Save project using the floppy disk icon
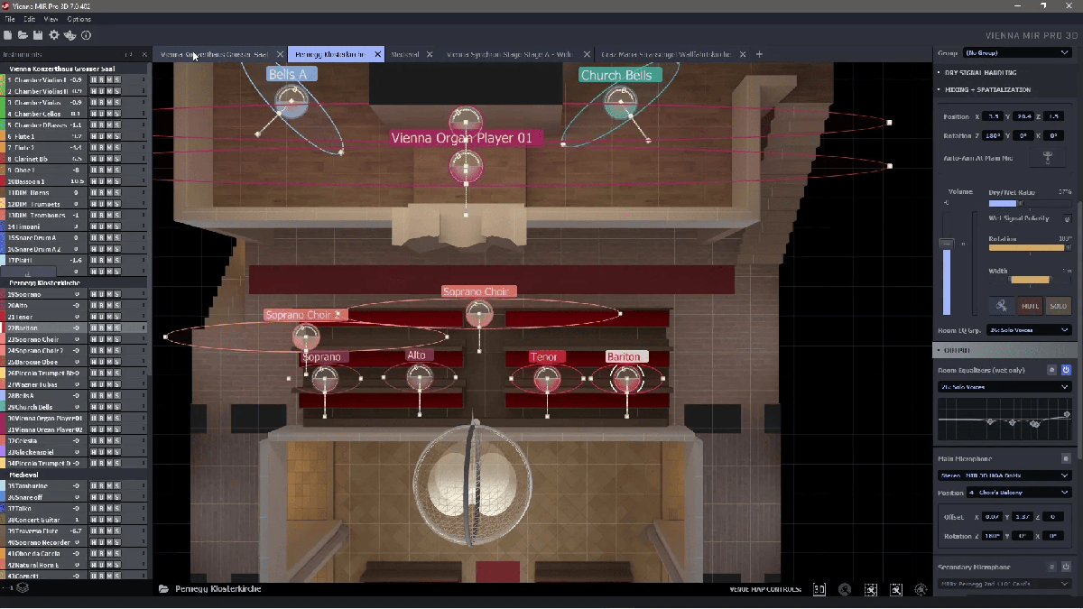 tap(38, 35)
